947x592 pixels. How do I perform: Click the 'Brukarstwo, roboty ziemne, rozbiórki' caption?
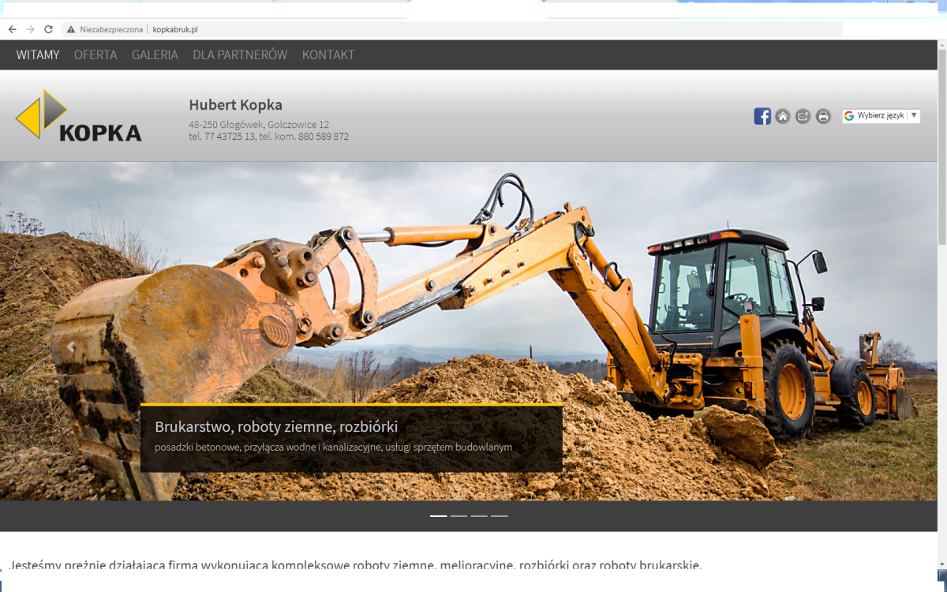276,427
